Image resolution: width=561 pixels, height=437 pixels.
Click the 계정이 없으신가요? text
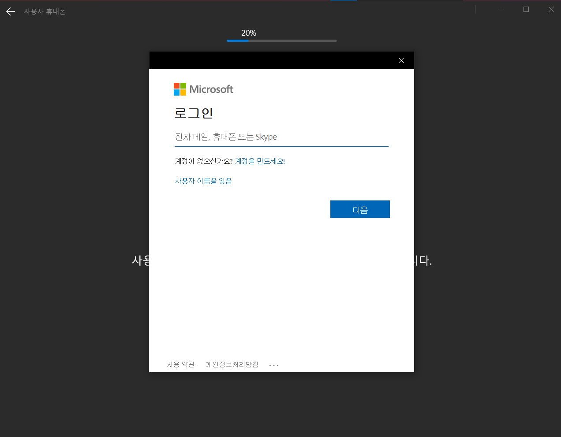204,161
